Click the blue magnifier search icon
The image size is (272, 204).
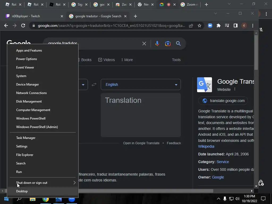(x=178, y=44)
